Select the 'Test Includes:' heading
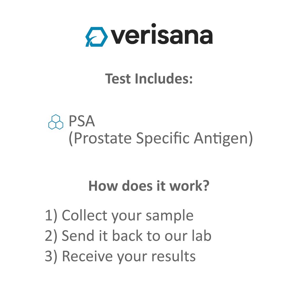This screenshot has width=298, height=298. [149, 78]
